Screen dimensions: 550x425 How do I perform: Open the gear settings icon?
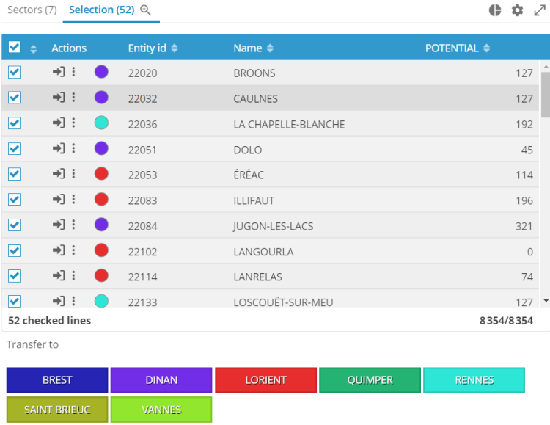click(x=517, y=10)
